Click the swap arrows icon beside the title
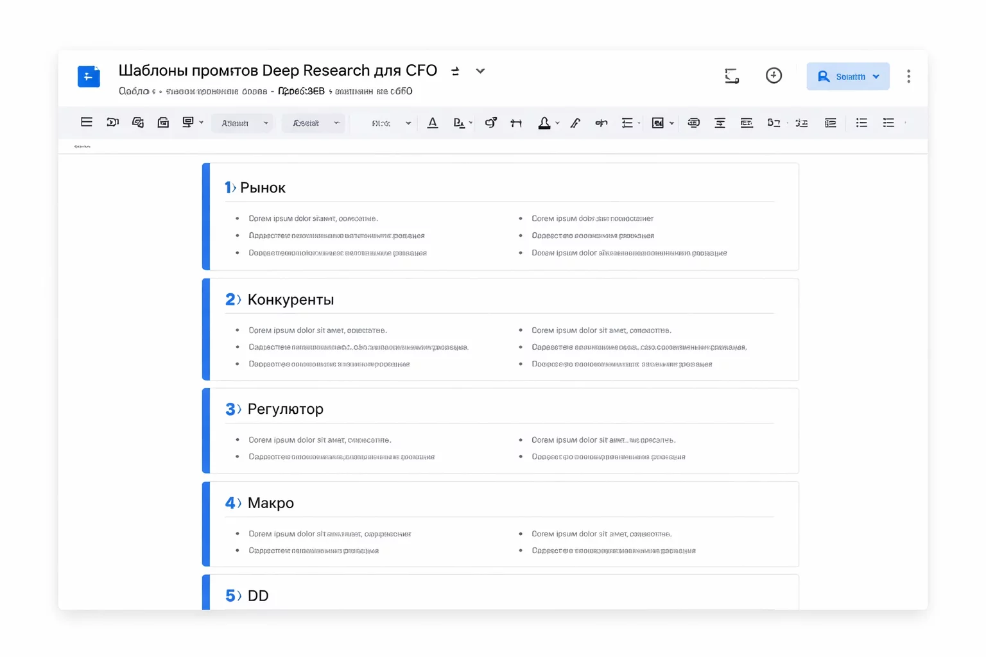Screen dimensions: 986x657 tap(454, 71)
